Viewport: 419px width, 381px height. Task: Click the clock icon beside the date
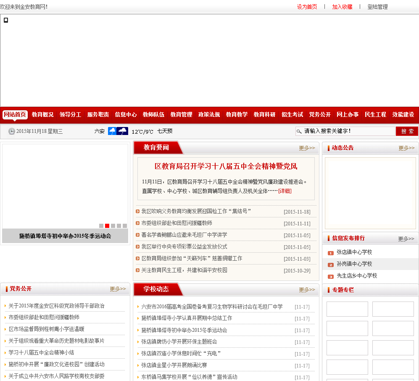[11, 131]
